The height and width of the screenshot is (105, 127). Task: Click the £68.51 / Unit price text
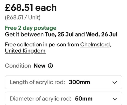[23, 17]
